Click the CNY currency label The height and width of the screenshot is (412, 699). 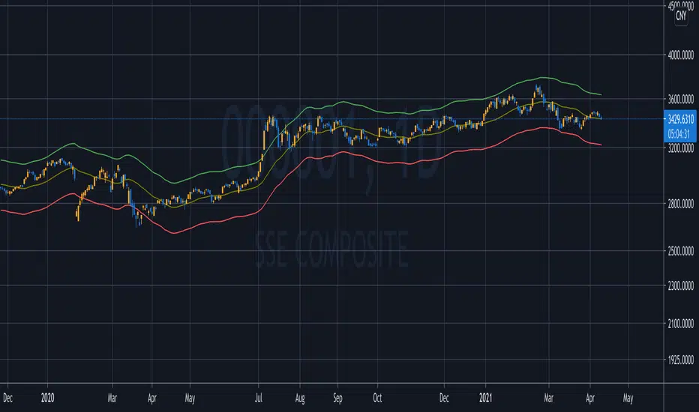(x=681, y=16)
